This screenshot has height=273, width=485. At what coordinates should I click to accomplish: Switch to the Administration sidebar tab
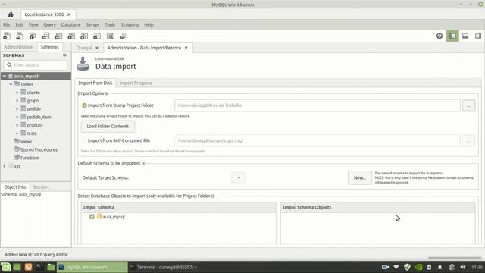(18, 47)
